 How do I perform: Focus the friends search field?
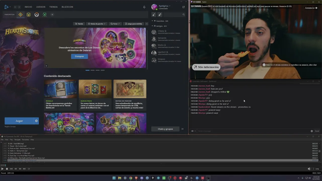(174, 15)
